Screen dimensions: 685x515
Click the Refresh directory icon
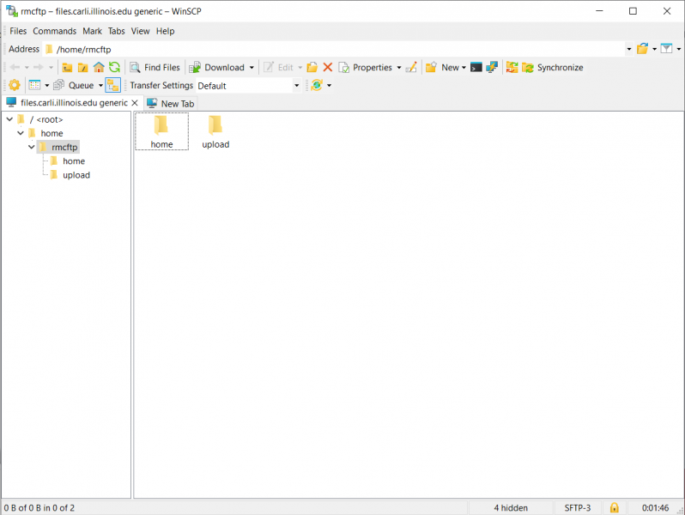pos(114,68)
